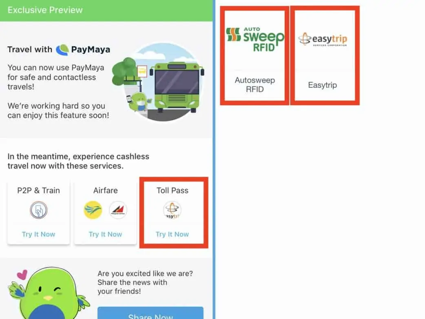Image resolution: width=425 pixels, height=319 pixels.
Task: Open the Toll Pass card title
Action: click(x=173, y=191)
